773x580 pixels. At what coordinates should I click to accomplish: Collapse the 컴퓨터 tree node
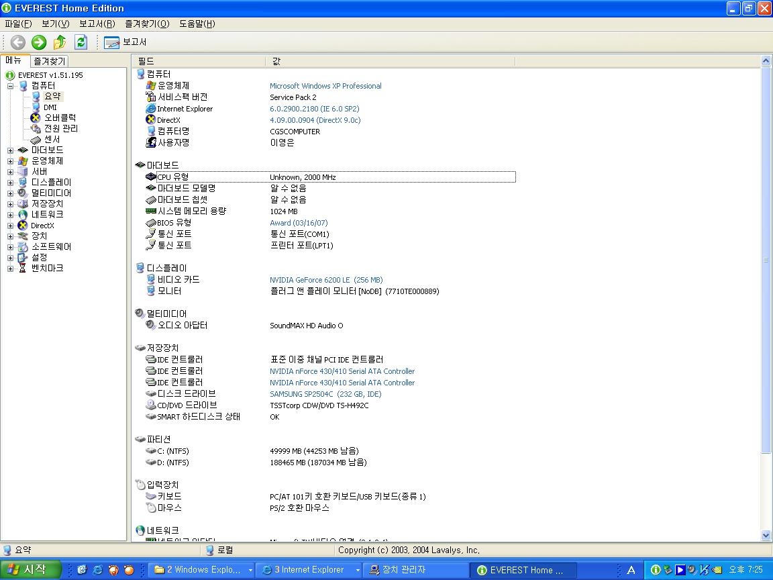tap(10, 86)
